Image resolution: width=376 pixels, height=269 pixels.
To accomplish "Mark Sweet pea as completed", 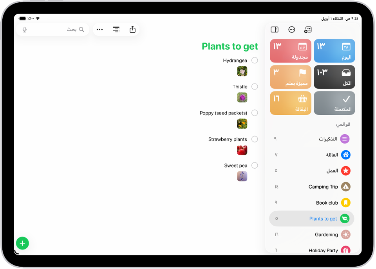I will tap(255, 165).
